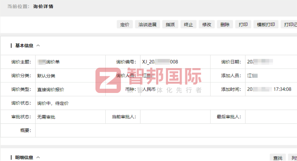The height and width of the screenshot is (161, 297).
Task: Select the inquiry number ending 008
Action: tap(160, 62)
